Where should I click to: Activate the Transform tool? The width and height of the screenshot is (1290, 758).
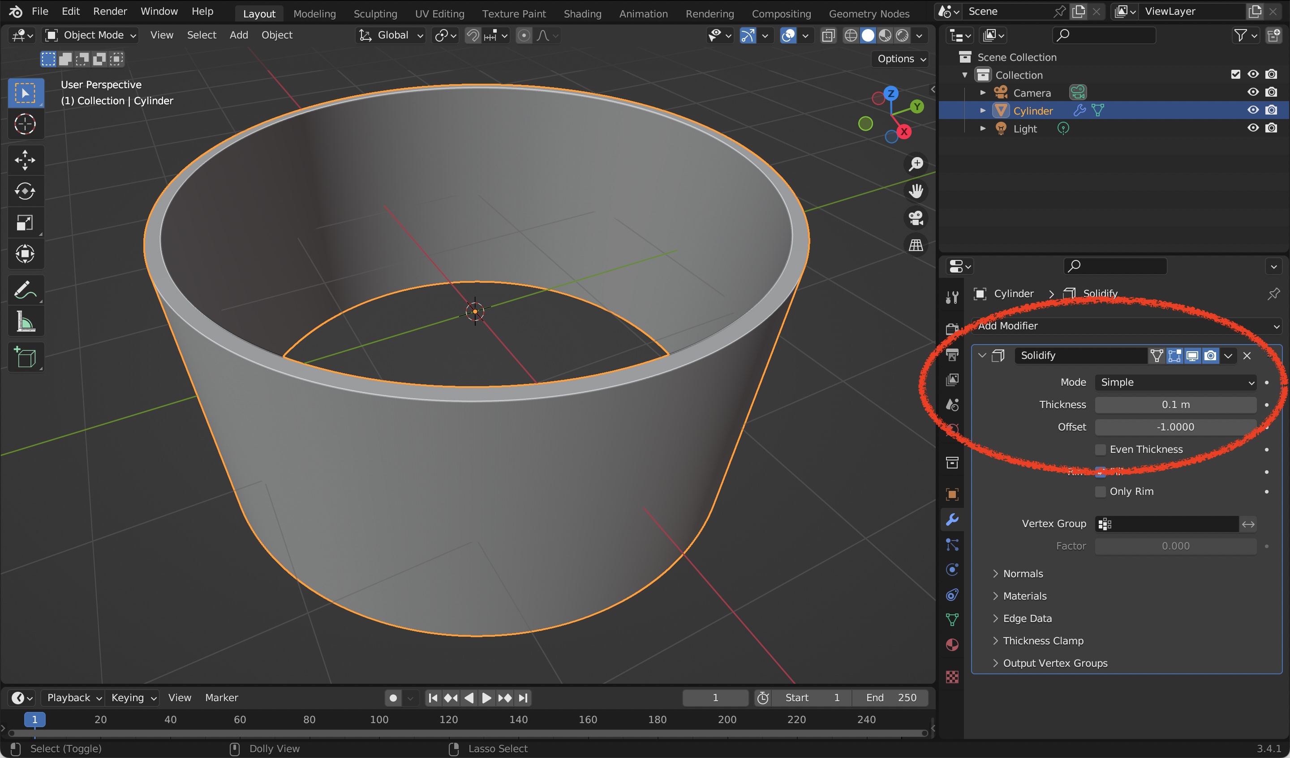[x=25, y=254]
